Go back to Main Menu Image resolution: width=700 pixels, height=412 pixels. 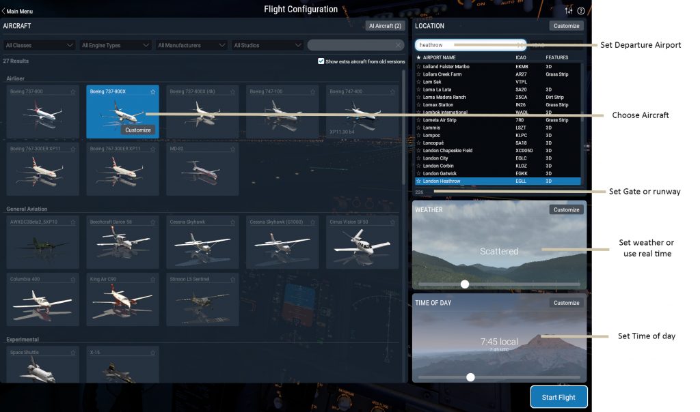(x=17, y=11)
